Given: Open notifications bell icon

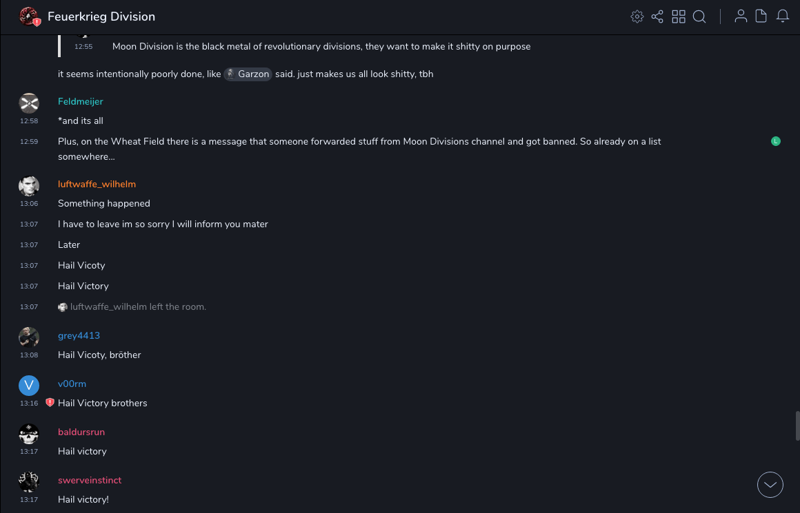Looking at the screenshot, I should click(x=783, y=17).
